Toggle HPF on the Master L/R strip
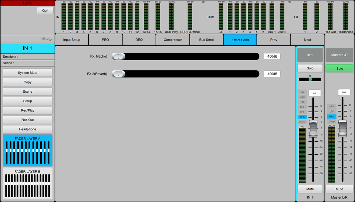Viewport: 355px width, 202px height. point(332,106)
